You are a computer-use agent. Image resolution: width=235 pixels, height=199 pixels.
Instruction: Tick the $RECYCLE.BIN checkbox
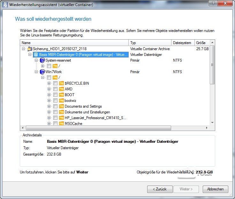coord(55,83)
